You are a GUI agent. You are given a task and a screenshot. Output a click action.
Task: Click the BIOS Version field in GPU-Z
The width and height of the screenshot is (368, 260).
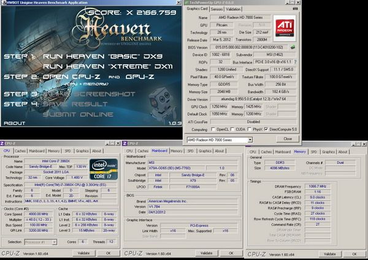249,47
